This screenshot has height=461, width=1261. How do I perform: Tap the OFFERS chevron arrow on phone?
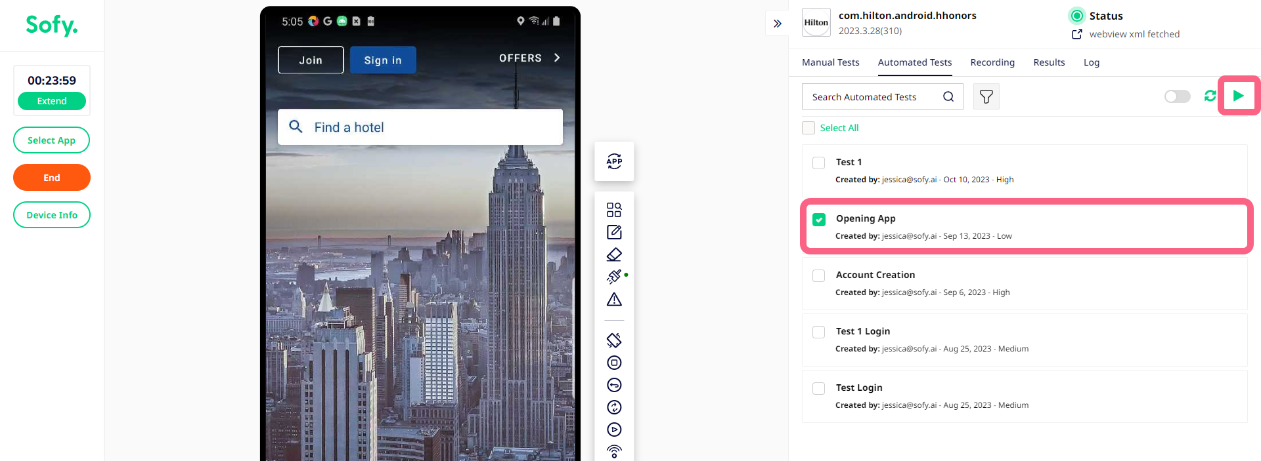pos(557,58)
